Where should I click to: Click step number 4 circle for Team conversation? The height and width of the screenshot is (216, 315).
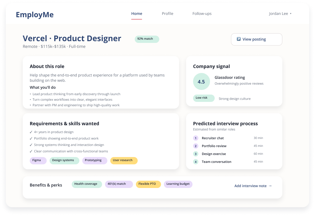click(x=196, y=162)
